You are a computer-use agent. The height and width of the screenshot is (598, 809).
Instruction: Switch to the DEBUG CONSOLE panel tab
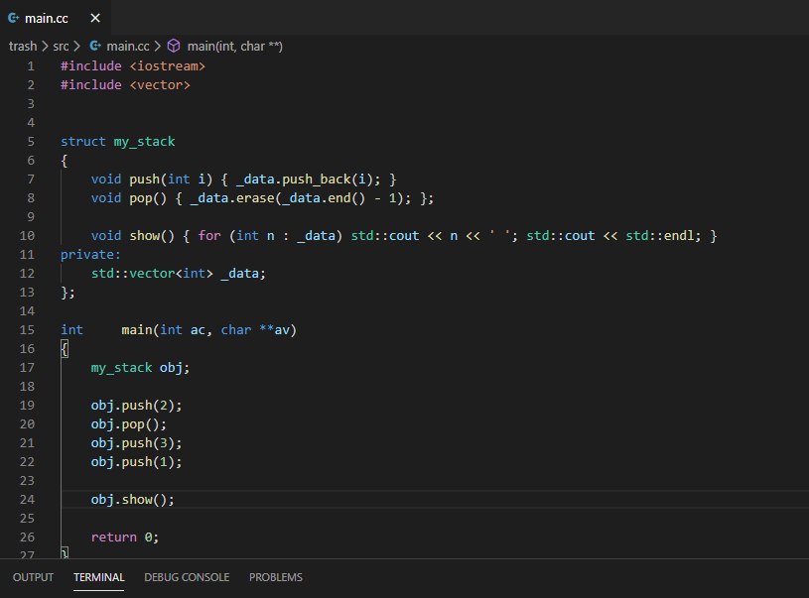(187, 577)
